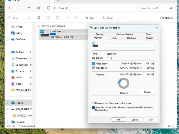Click the drive usage donut chart
This screenshot has width=179, height=134.
coord(124,83)
